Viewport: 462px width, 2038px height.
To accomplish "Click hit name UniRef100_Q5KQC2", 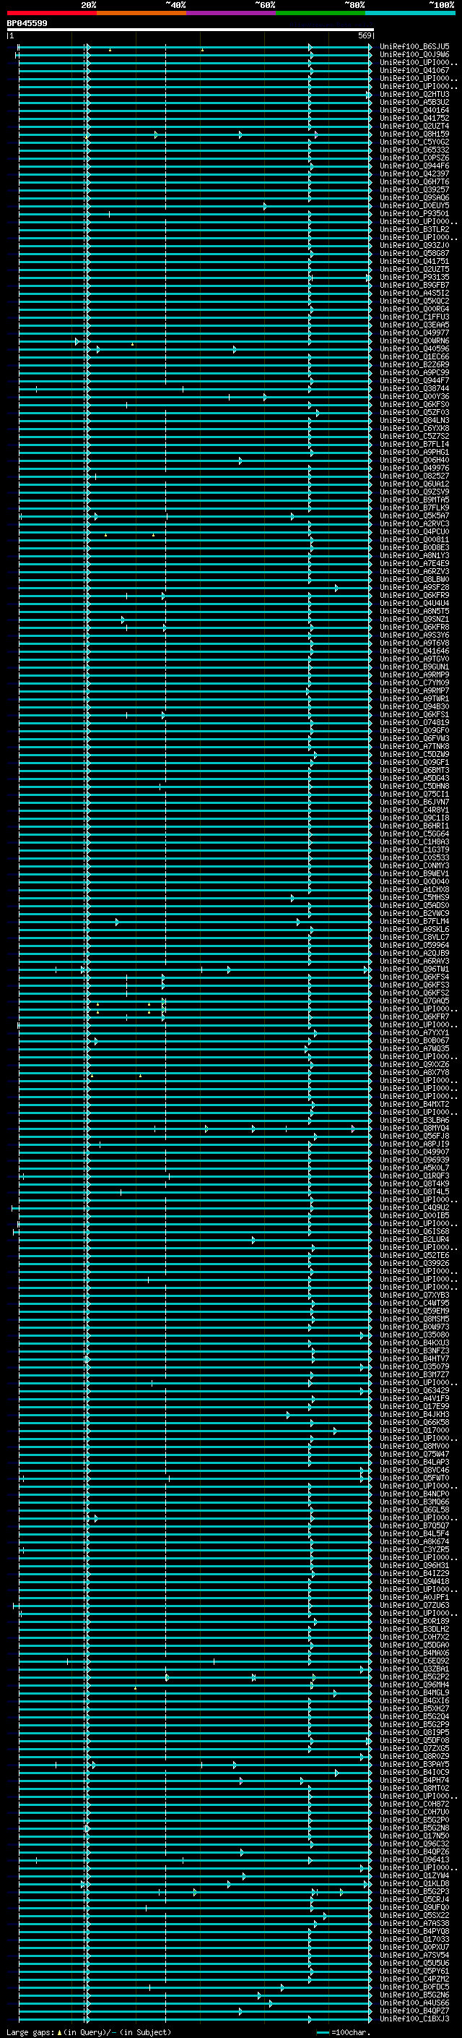I will tap(414, 301).
